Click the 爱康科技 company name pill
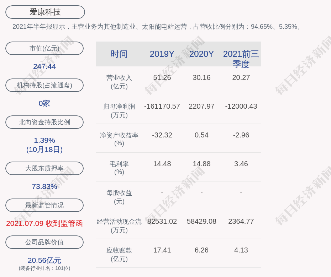The image size is (331, 277). [x=45, y=12]
